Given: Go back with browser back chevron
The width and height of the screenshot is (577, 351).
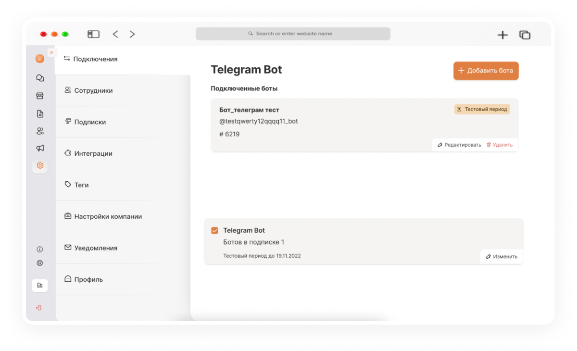Looking at the screenshot, I should coord(115,34).
